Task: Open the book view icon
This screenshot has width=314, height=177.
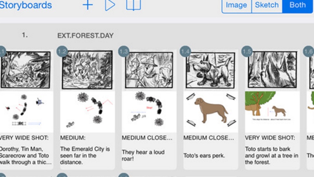Action: (133, 5)
